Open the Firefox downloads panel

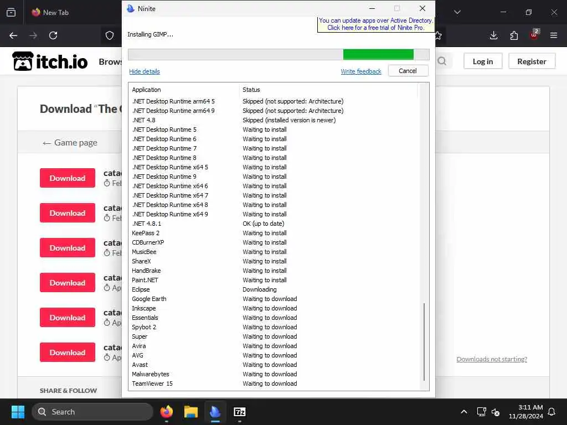[x=493, y=35]
